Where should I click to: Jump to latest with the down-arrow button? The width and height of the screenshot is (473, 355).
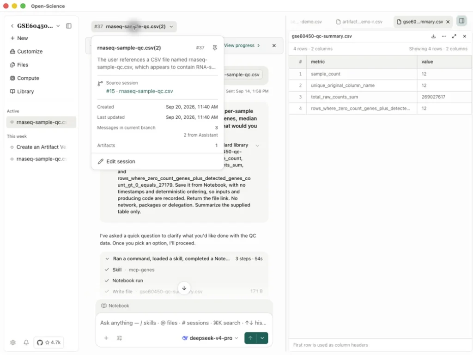(184, 288)
